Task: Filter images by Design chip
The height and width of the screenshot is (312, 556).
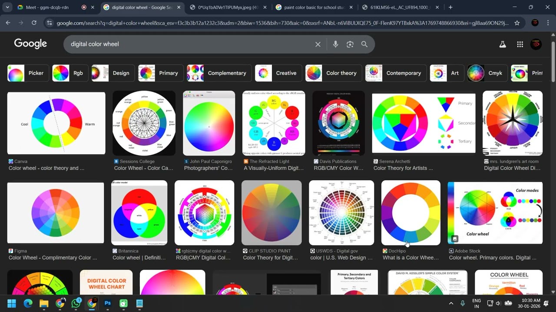Action: tap(113, 73)
